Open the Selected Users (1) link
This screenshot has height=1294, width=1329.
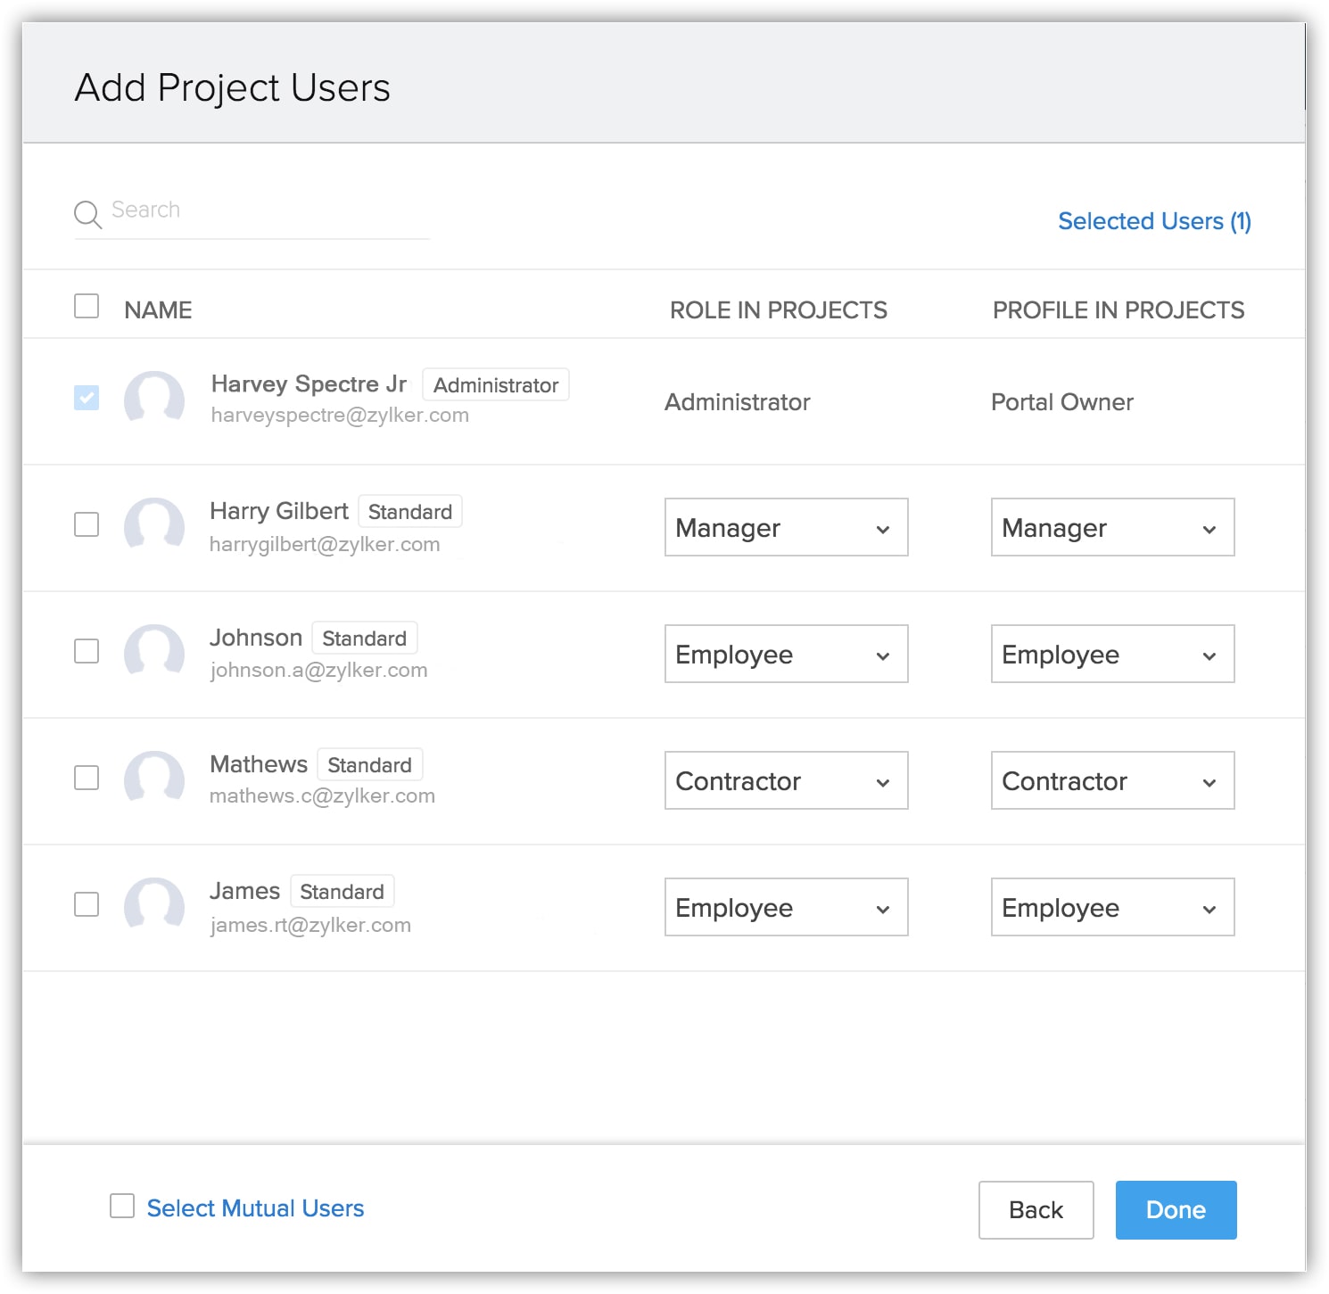(1154, 221)
